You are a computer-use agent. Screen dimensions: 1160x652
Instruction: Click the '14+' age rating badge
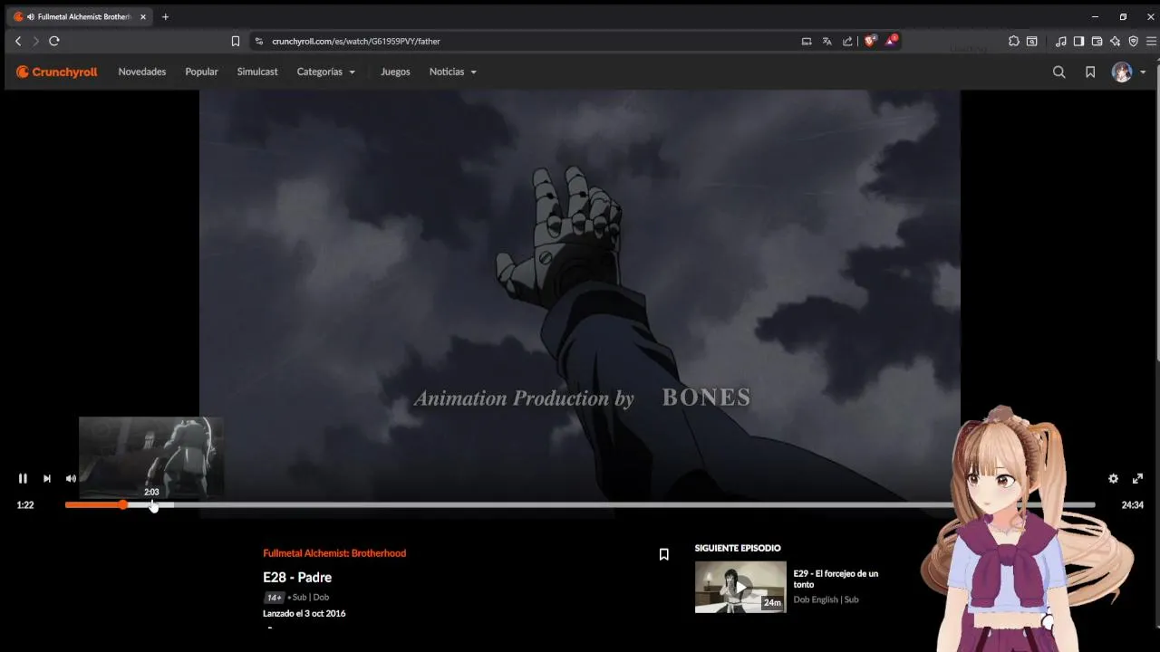coord(274,598)
